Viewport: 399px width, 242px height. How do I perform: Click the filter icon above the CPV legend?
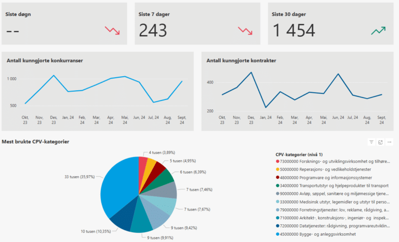tap(371, 142)
